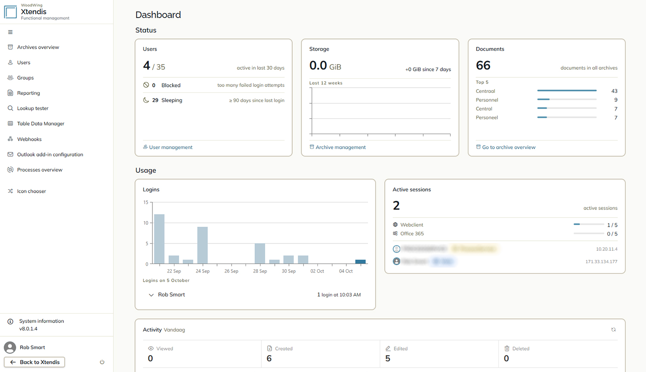Click the Lookup tester magnifier icon
646x372 pixels.
click(x=10, y=108)
